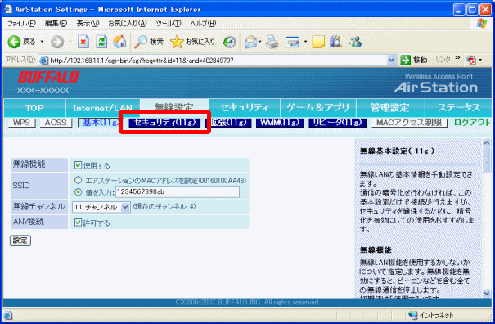Click the yellow Discuss note icon

(x=318, y=42)
